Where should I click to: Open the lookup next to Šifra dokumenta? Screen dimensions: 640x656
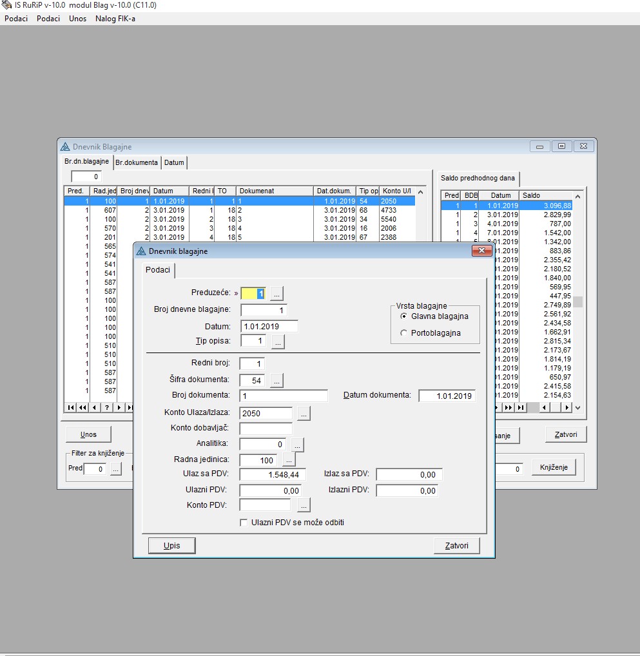point(276,381)
